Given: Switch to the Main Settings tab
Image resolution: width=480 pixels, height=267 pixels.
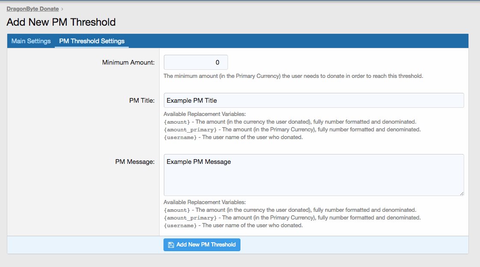Looking at the screenshot, I should tap(31, 41).
